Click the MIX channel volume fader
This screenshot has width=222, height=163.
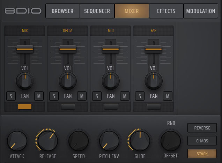tap(25, 49)
